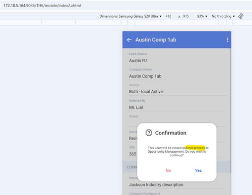Click No in the Confirmation dialog
252x195 pixels.
click(168, 170)
